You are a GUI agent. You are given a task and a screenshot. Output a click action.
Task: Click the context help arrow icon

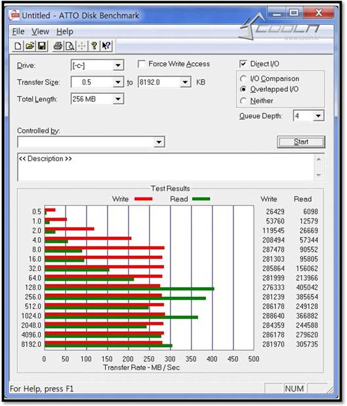(106, 46)
